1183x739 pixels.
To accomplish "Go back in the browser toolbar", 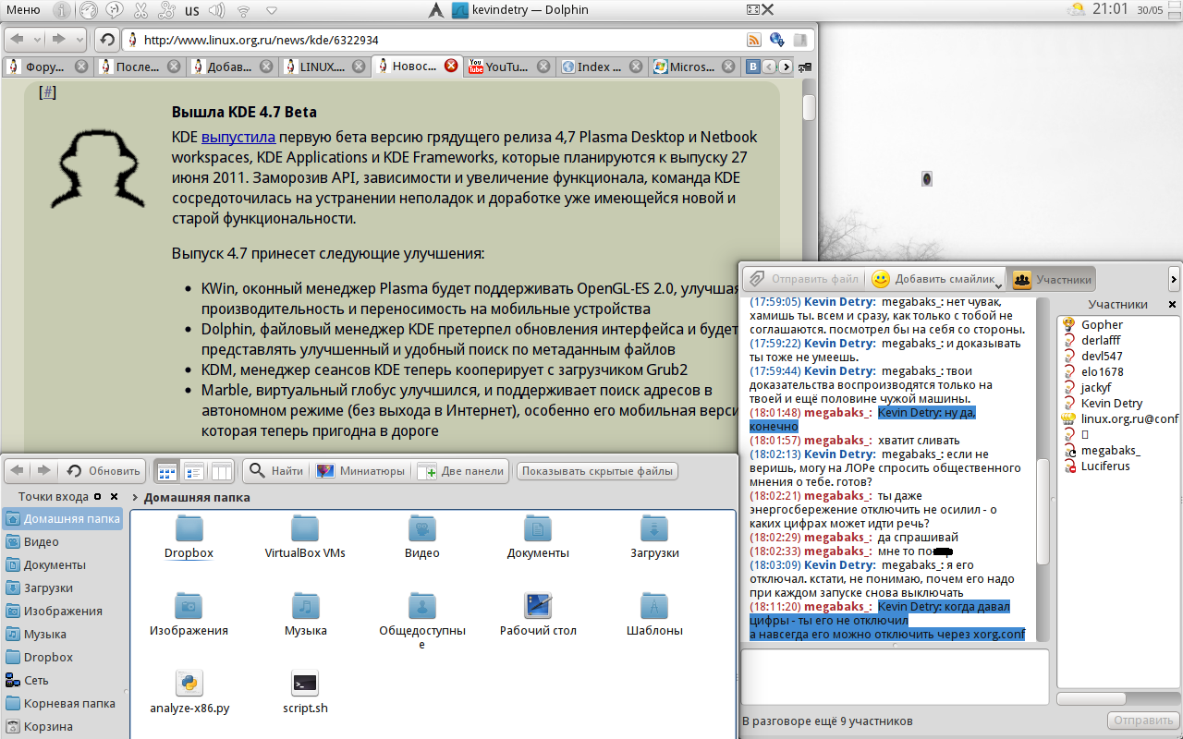I will (x=18, y=40).
